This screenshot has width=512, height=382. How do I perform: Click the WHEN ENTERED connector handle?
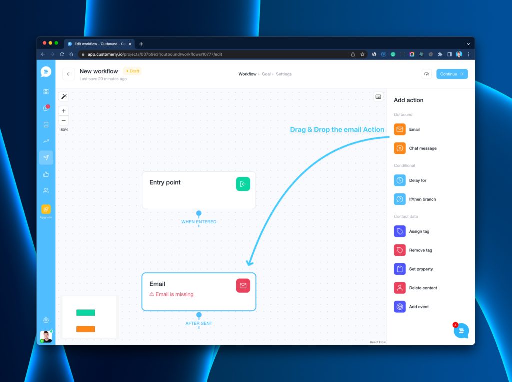(199, 213)
